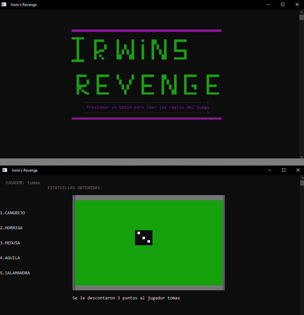Click the bottom window's scrollbar thumb
This screenshot has height=315, width=304.
(x=302, y=183)
